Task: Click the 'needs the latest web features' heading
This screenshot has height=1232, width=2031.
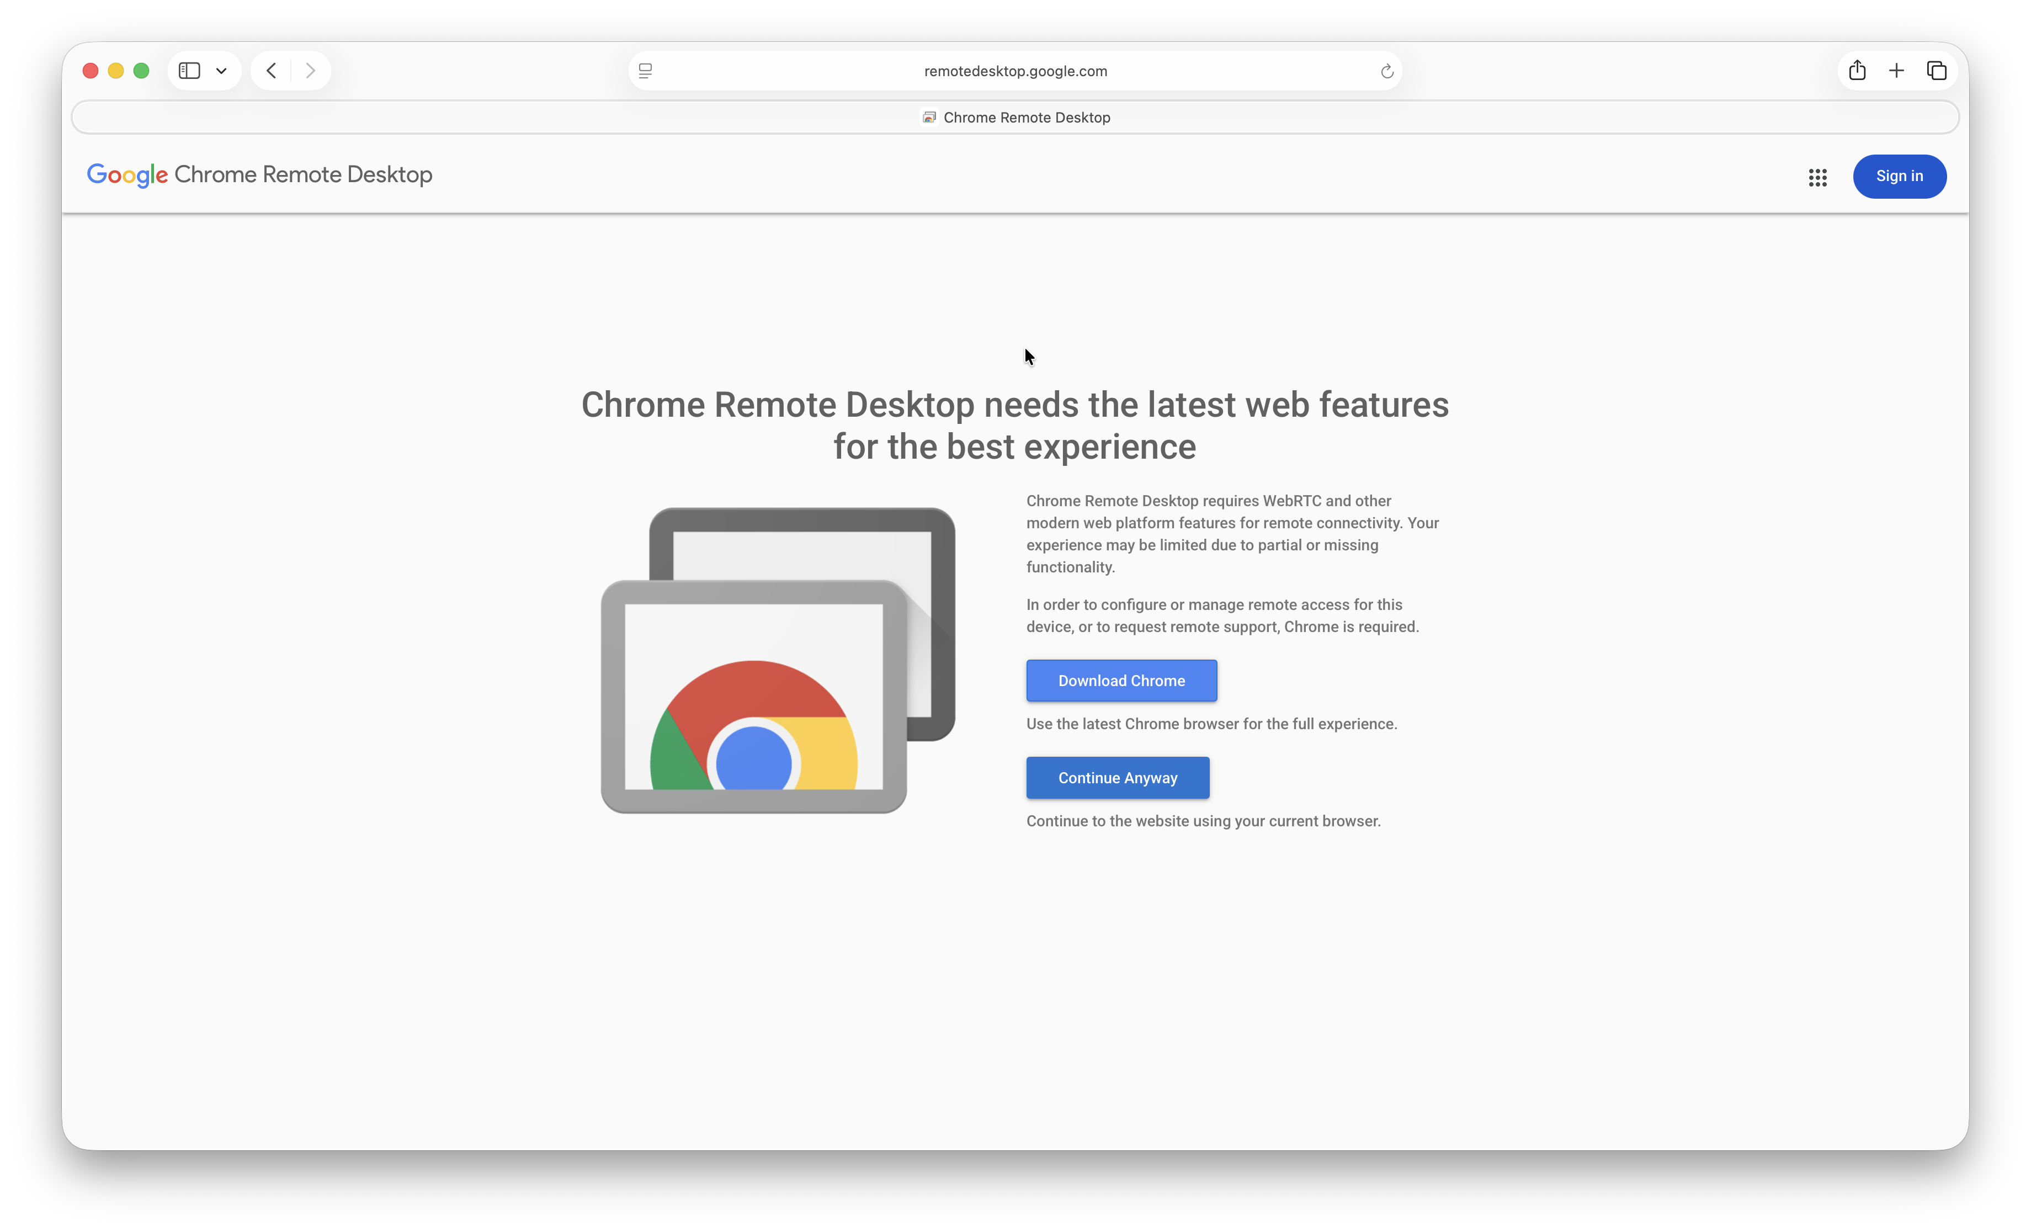Action: pyautogui.click(x=1015, y=426)
